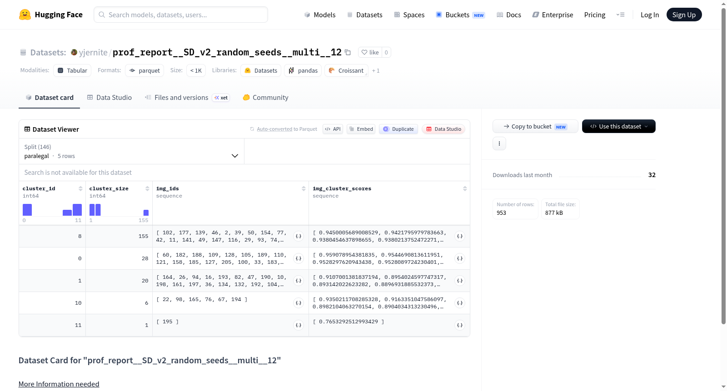Image resolution: width=727 pixels, height=391 pixels.
Task: Click Copy to bucket button
Action: tap(535, 126)
